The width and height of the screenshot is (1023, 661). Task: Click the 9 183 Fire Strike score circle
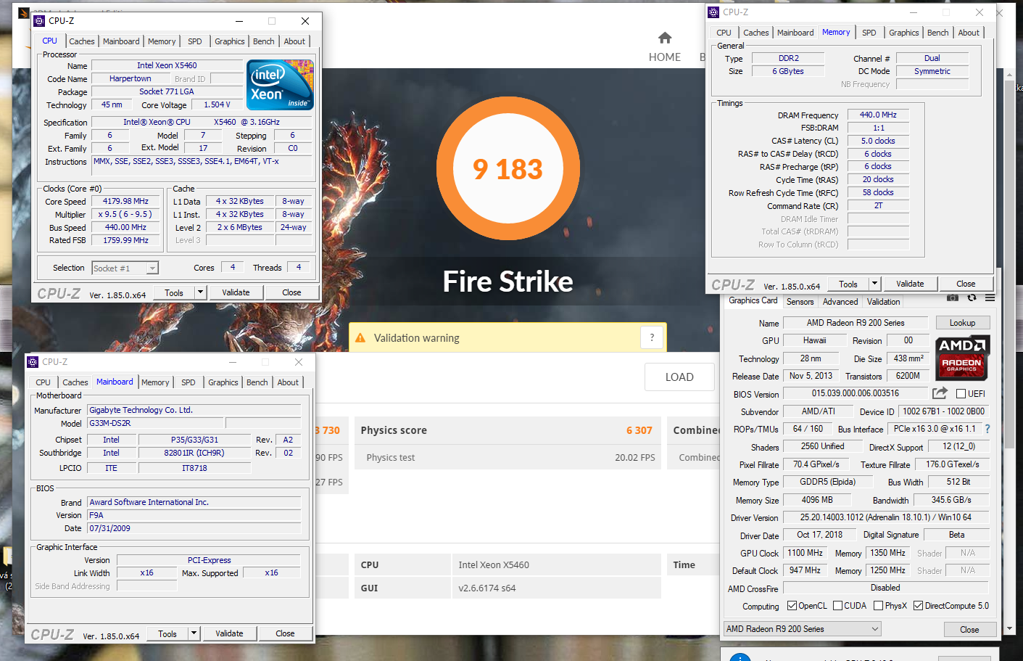tap(508, 169)
